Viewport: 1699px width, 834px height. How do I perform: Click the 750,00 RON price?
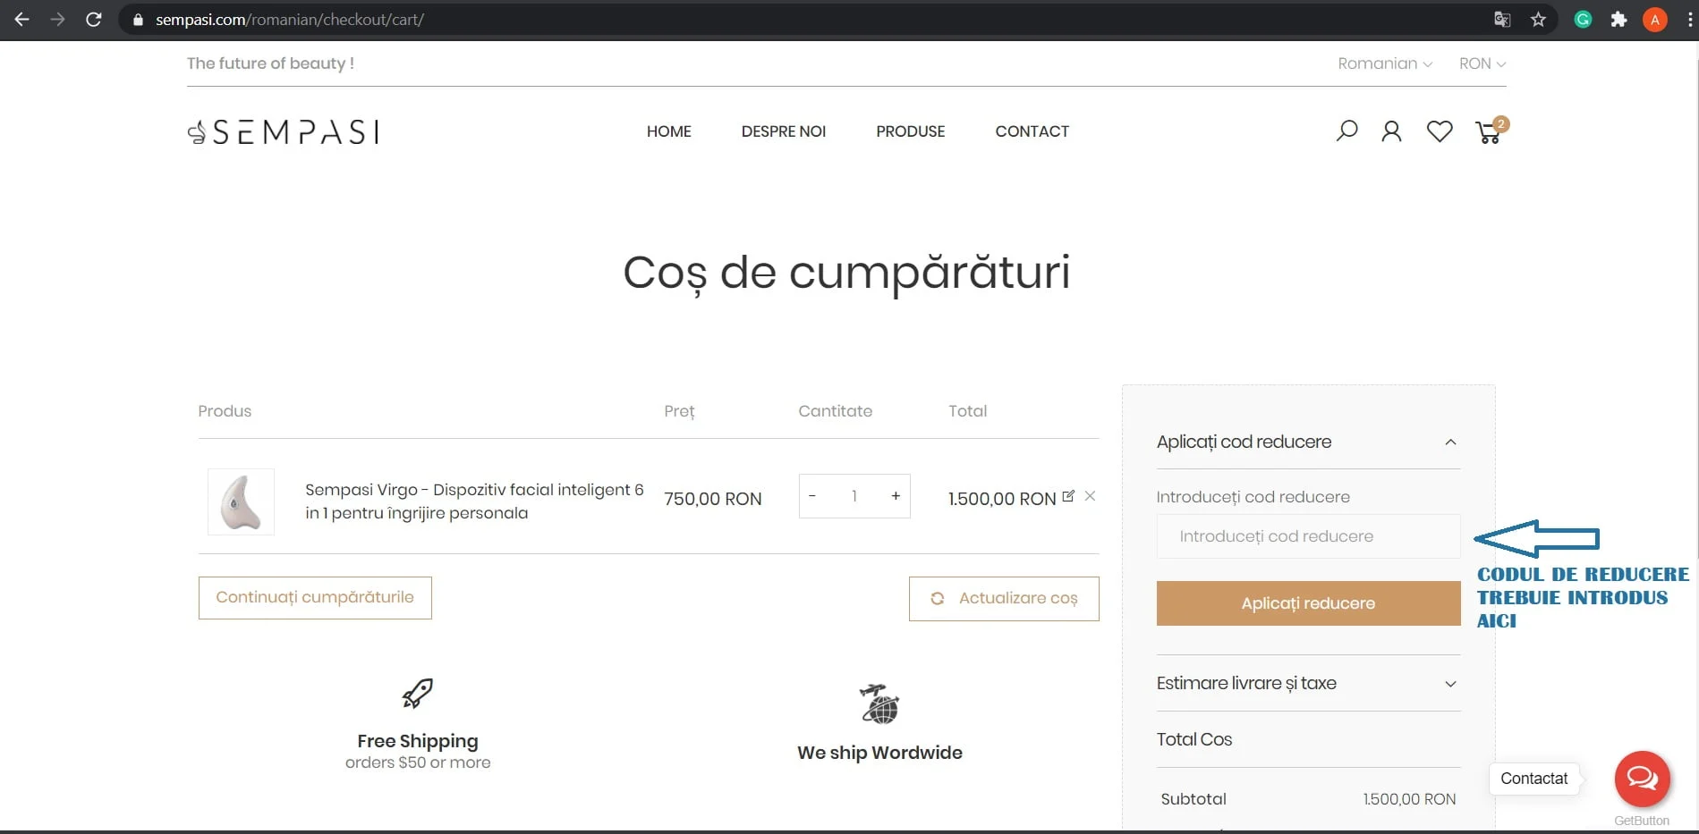[712, 499]
